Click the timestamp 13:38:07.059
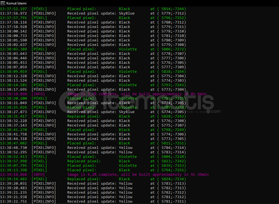 click(x=13, y=67)
